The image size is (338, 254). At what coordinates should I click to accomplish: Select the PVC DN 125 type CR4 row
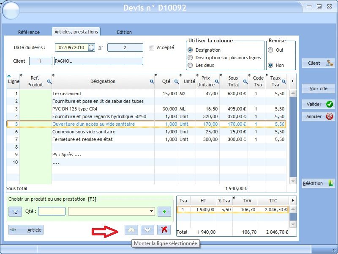pos(147,109)
